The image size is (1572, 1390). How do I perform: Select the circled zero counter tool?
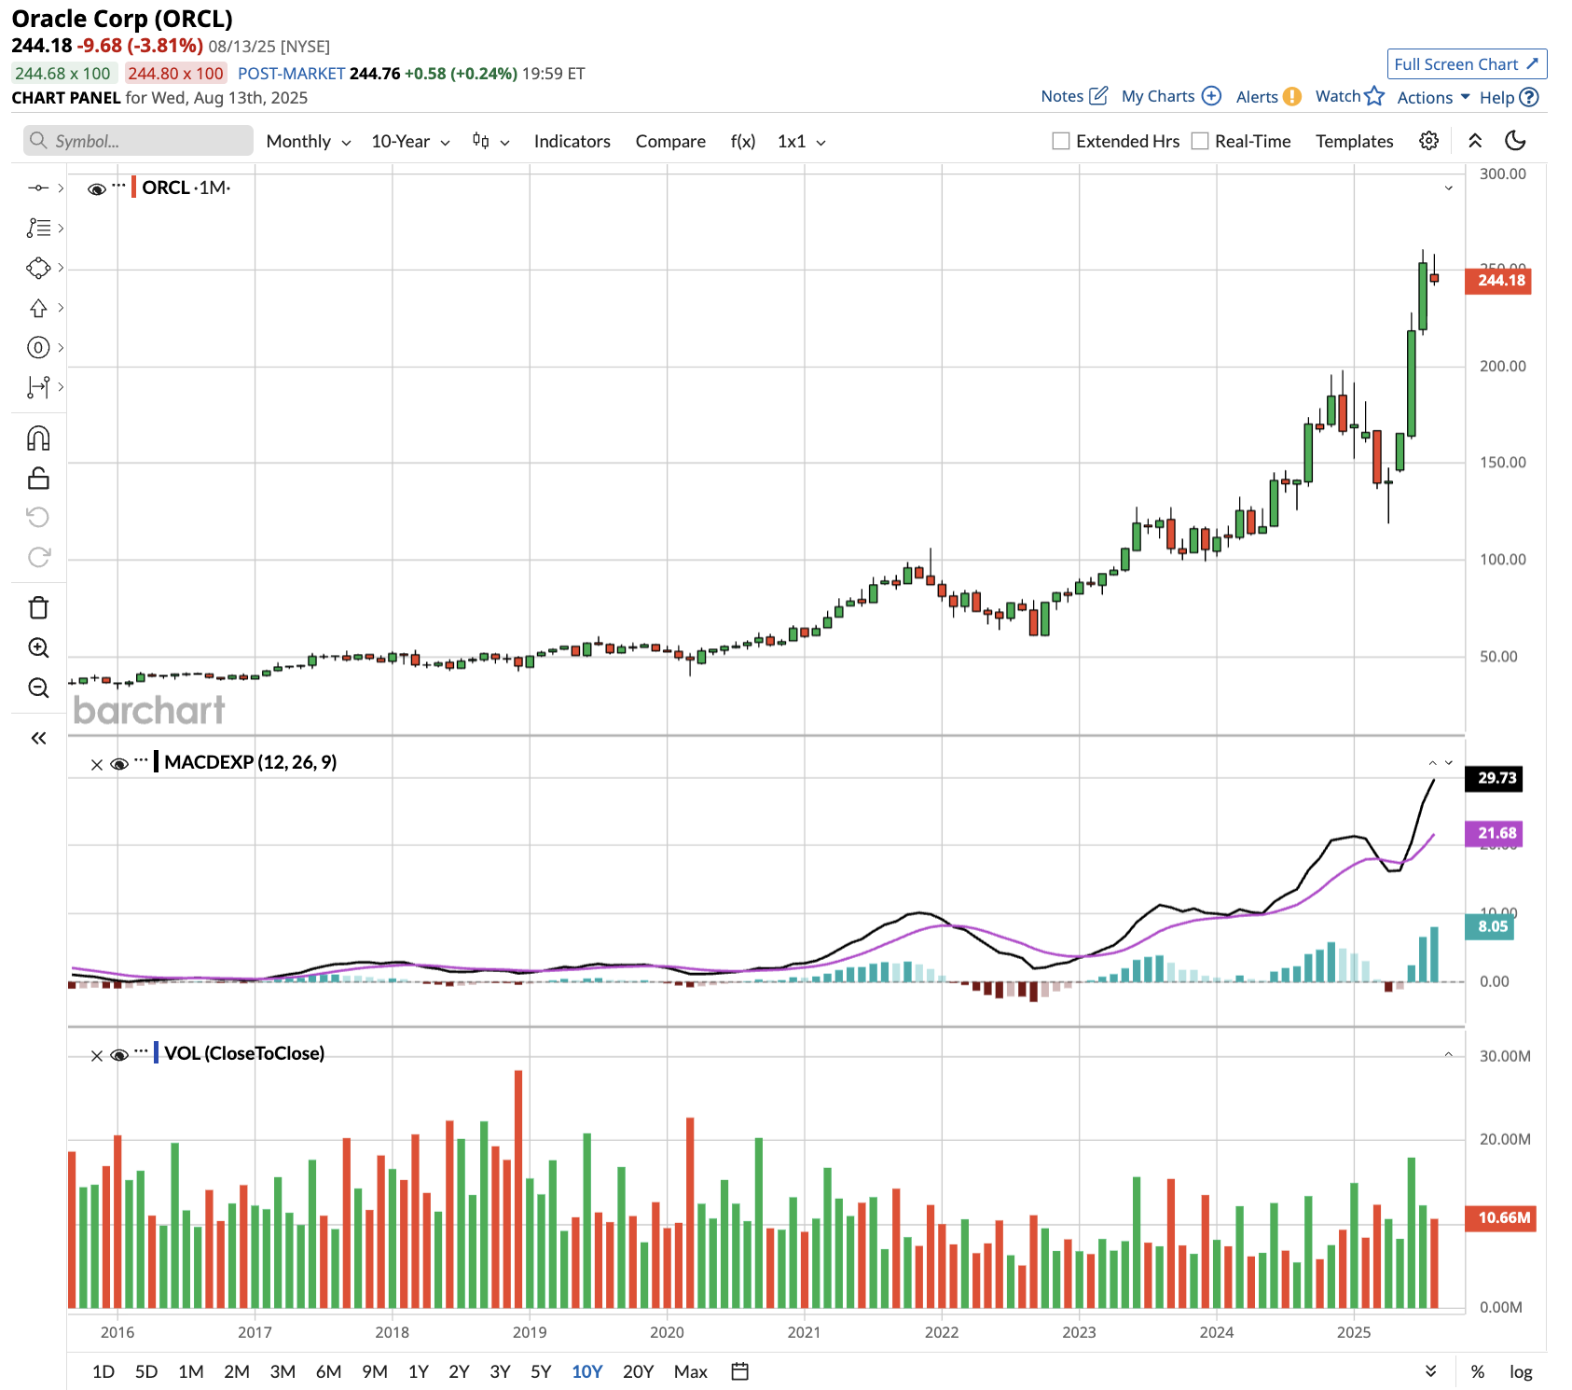(38, 348)
